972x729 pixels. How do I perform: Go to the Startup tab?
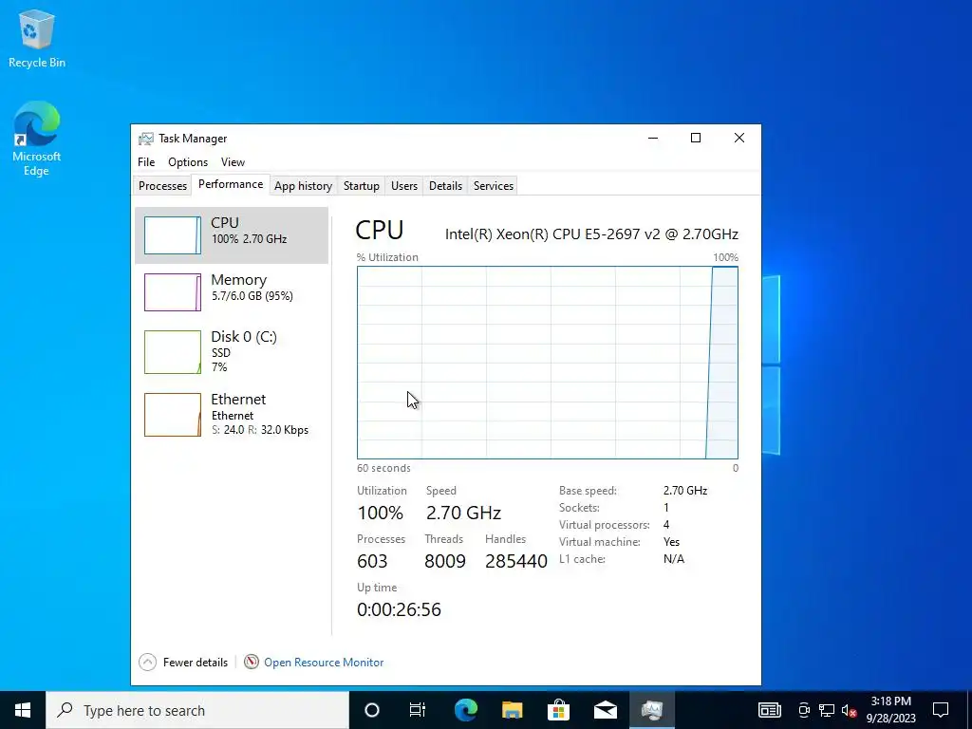click(361, 185)
